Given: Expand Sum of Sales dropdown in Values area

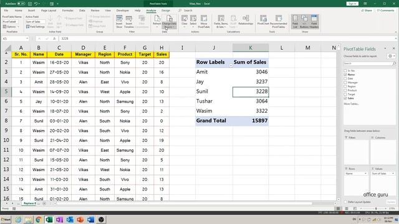Looking at the screenshot, I should (x=393, y=174).
